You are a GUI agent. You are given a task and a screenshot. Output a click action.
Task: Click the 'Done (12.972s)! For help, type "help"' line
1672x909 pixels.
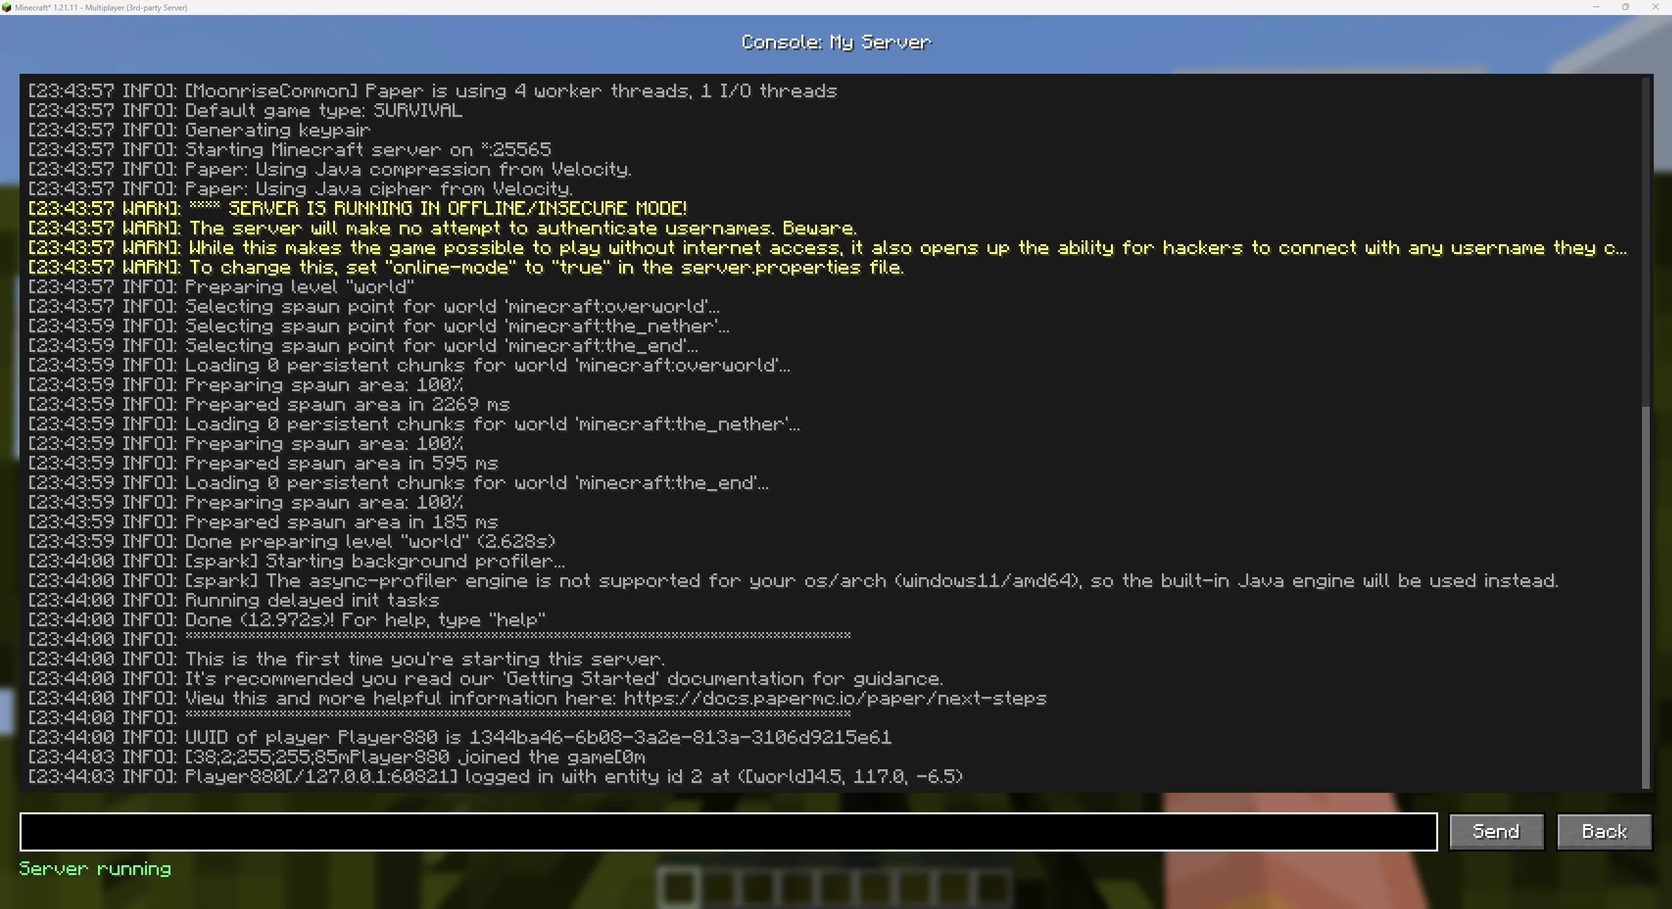pos(287,620)
